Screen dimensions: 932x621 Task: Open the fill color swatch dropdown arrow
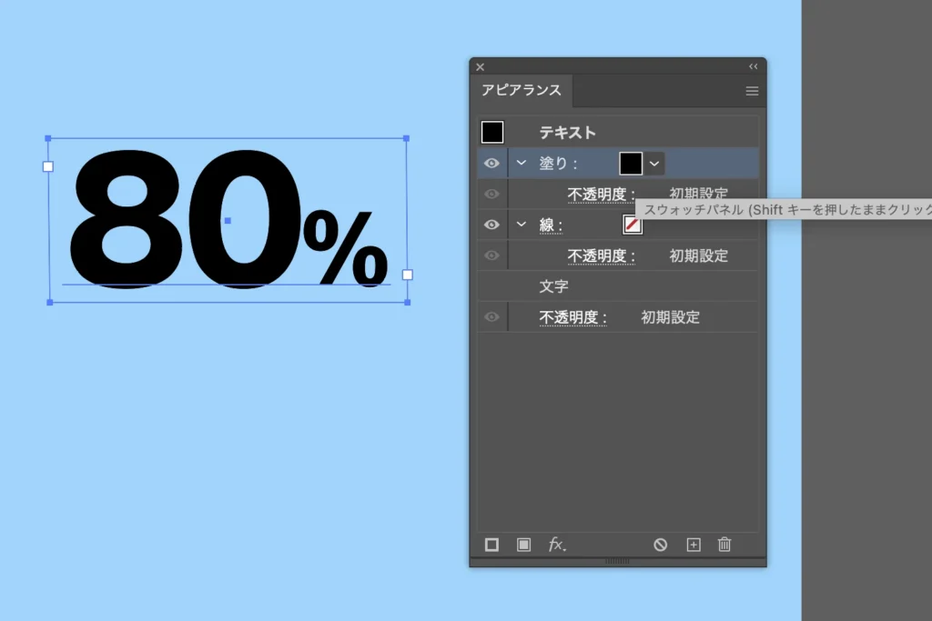click(654, 164)
